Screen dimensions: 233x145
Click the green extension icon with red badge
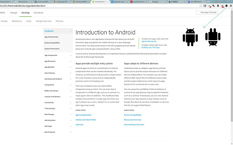209,6
